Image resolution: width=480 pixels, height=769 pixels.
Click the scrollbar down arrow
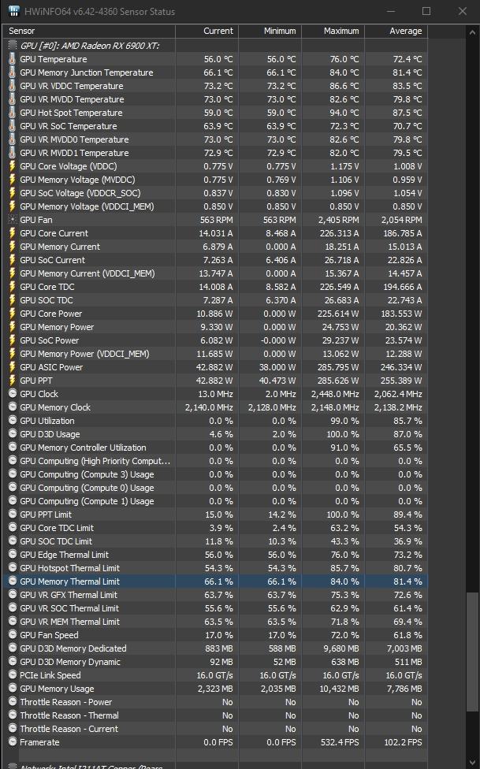(472, 763)
